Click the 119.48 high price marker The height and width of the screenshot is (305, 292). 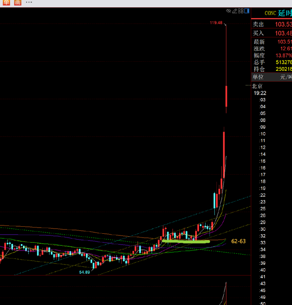click(x=216, y=23)
